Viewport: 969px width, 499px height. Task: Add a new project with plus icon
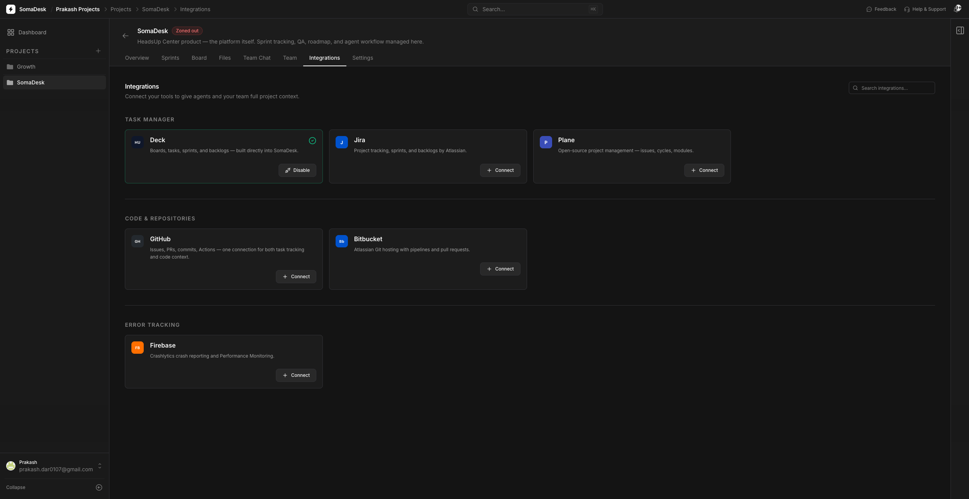click(98, 51)
